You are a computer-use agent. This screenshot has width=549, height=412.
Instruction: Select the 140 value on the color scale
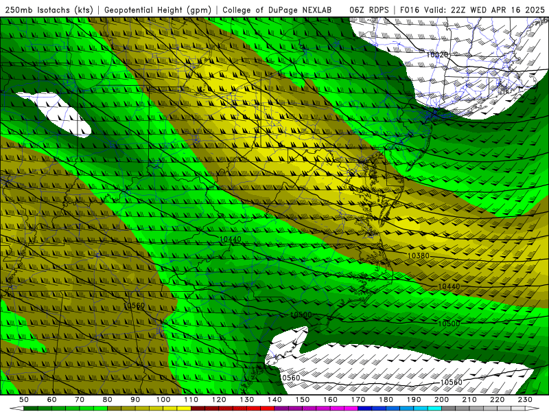pos(274,400)
